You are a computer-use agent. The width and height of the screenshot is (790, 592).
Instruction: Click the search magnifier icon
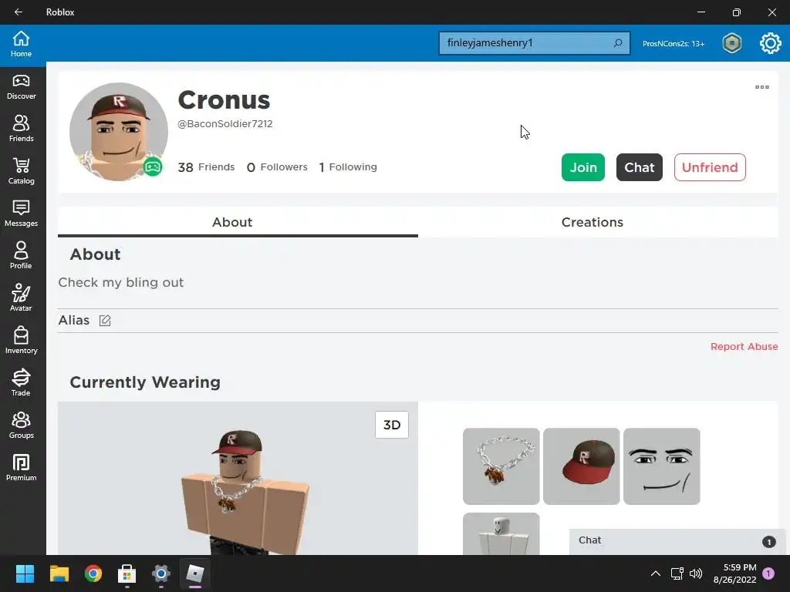tap(618, 43)
